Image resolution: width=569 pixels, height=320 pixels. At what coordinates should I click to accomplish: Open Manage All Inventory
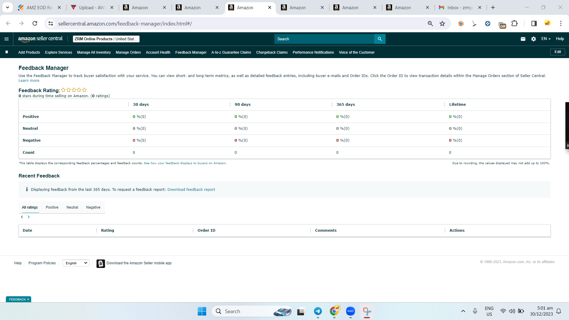coord(94,52)
